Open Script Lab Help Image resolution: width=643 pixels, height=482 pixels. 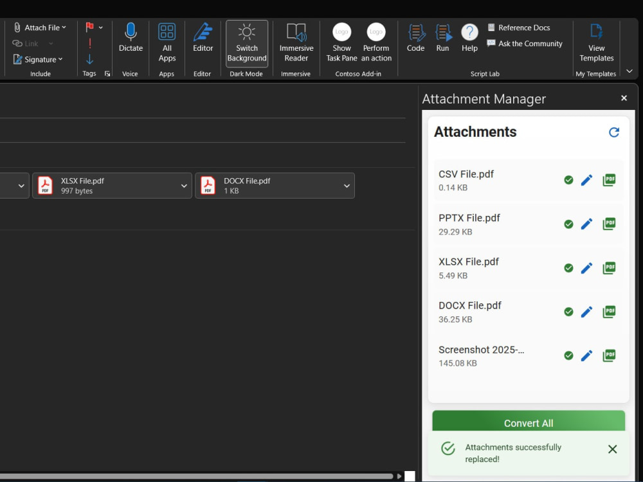click(469, 38)
